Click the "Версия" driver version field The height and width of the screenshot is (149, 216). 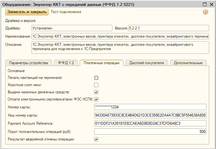coord(168,28)
